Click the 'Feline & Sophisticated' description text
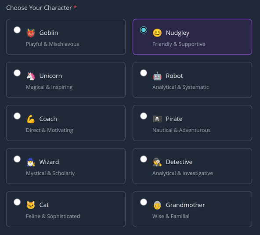This screenshot has height=235, width=260. pyautogui.click(x=53, y=216)
